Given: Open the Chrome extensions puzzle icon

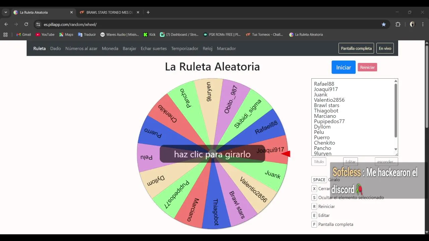Looking at the screenshot, I should (x=398, y=24).
